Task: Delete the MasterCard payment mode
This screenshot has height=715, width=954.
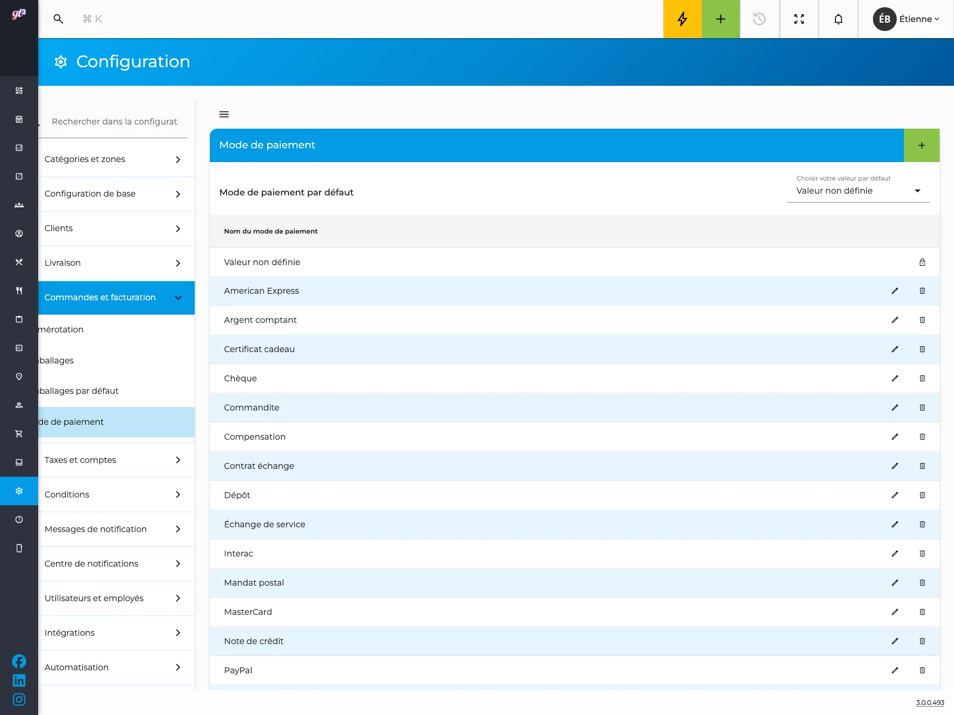Action: point(922,612)
